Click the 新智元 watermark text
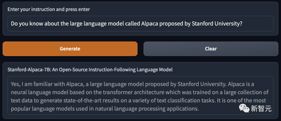281x121 pixels. [x=261, y=109]
